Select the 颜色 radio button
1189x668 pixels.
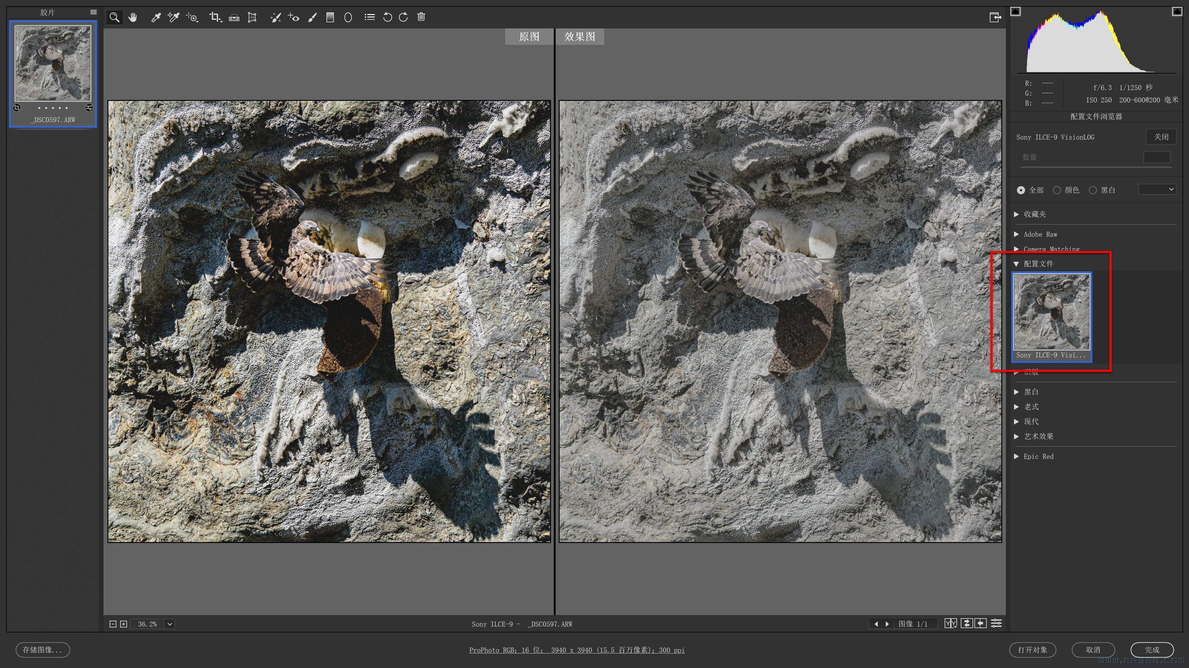(1057, 190)
